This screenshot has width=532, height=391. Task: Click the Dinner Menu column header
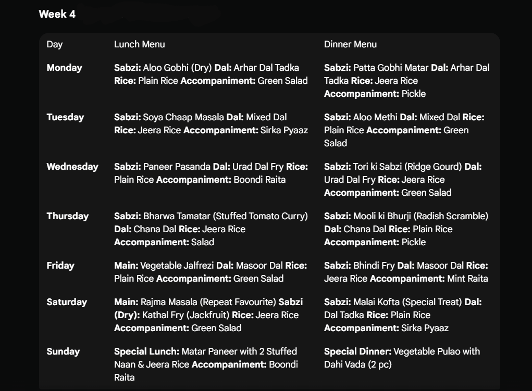(x=350, y=44)
